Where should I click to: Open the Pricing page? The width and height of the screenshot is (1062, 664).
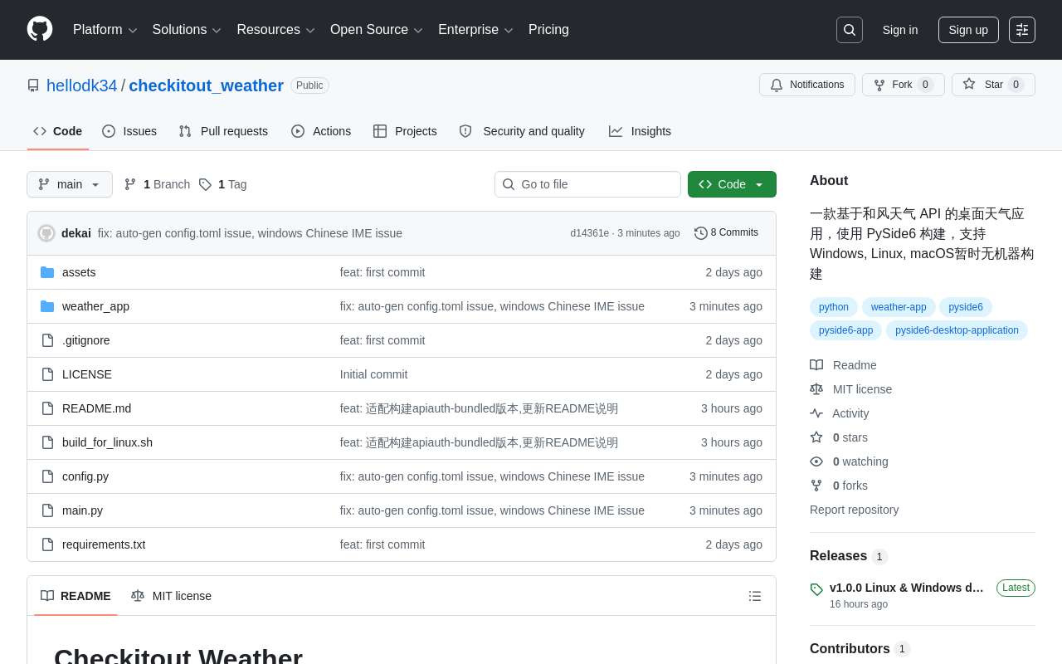click(x=548, y=30)
